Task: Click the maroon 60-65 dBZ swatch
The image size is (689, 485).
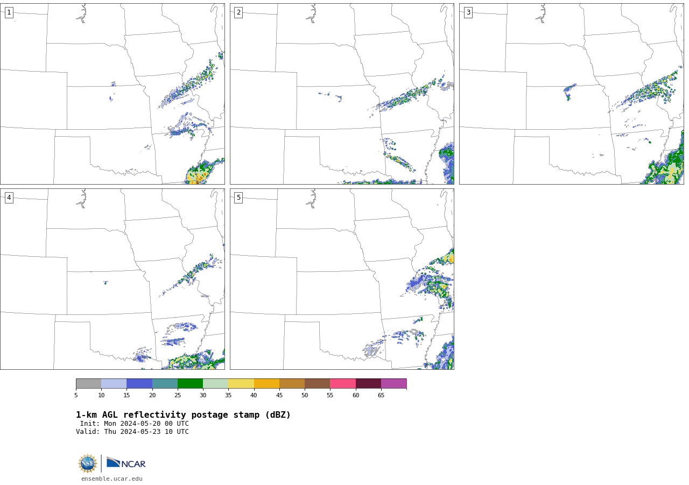Action: click(x=368, y=383)
